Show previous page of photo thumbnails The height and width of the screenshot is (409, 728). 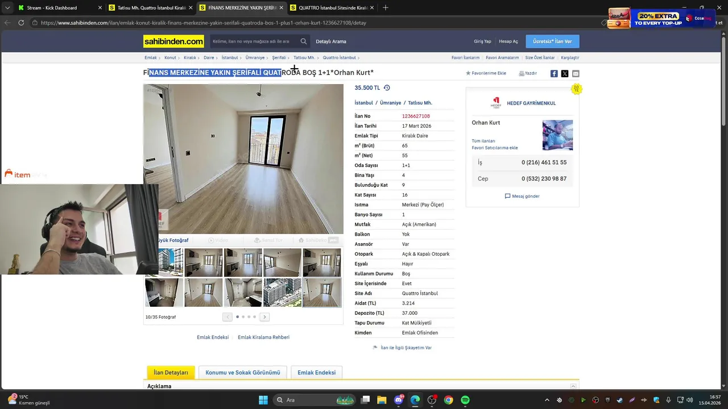point(227,317)
